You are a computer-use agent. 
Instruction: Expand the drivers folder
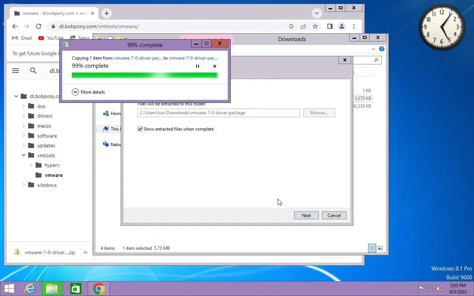coord(24,116)
